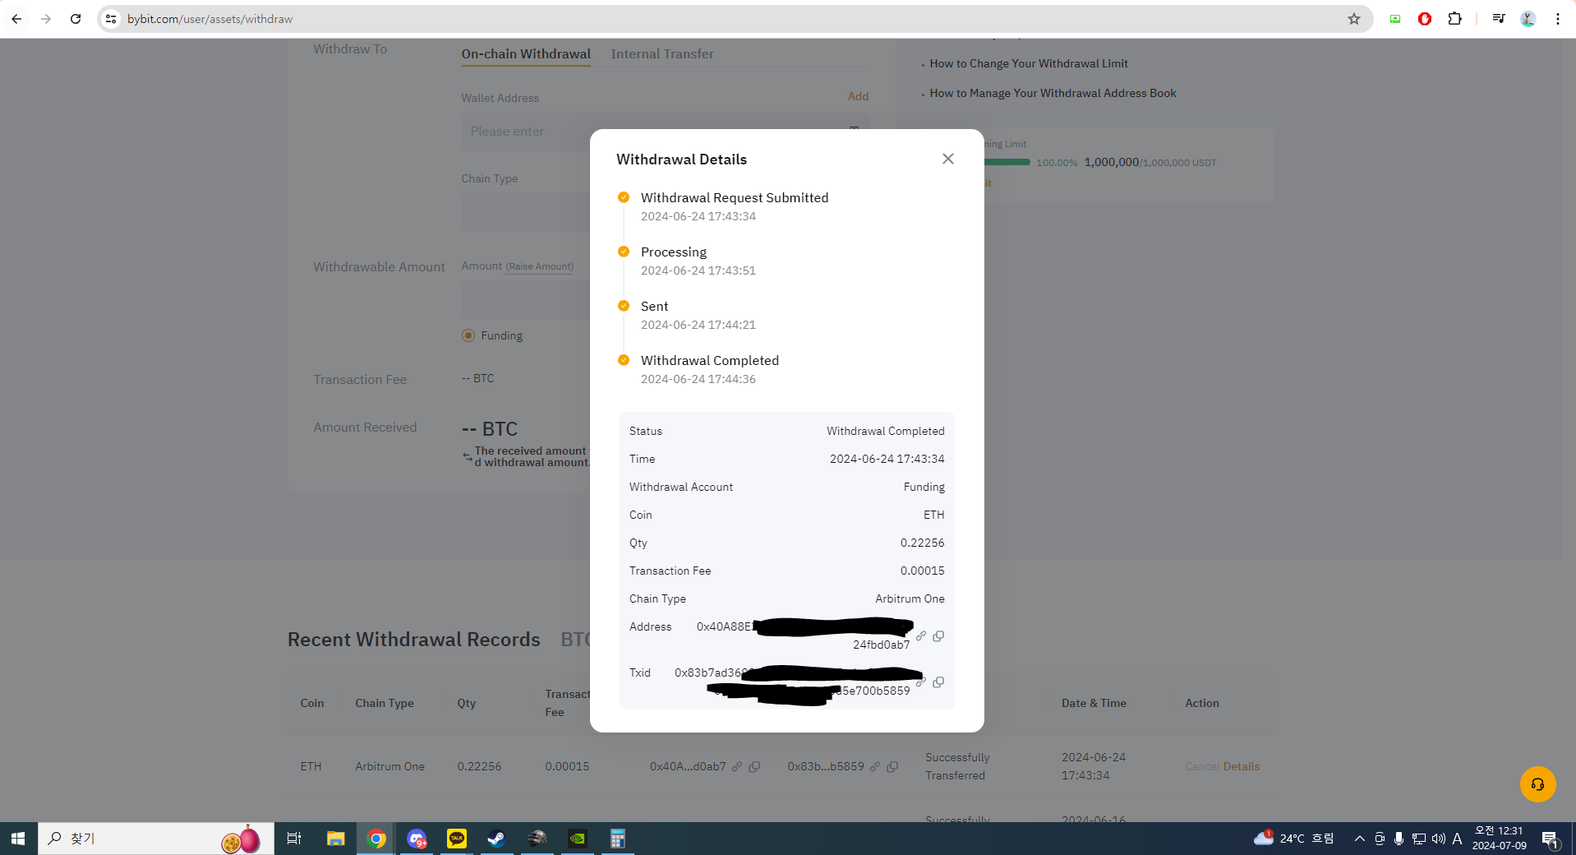This screenshot has height=855, width=1576.
Task: Open microphone icon in system tray
Action: point(1399,839)
